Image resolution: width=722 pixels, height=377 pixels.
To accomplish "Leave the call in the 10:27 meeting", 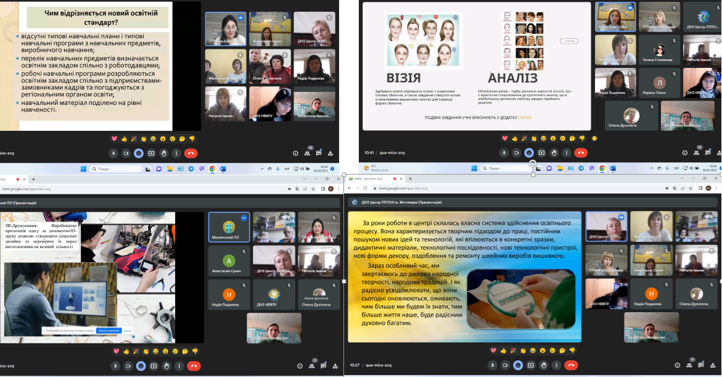I will (x=572, y=365).
